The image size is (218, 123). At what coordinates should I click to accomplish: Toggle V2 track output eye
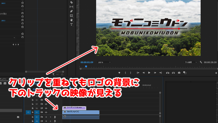[46, 108]
